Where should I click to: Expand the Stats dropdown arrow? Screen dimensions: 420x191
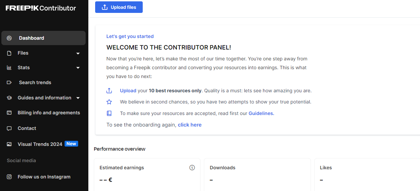78,68
